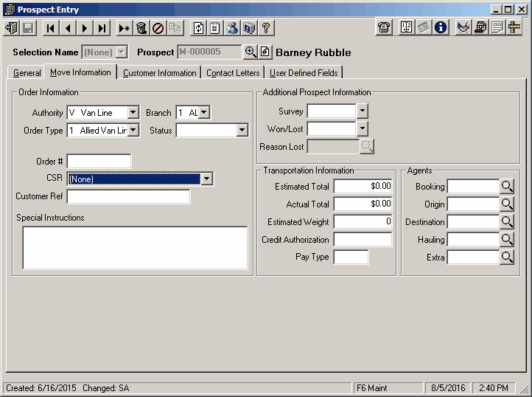
Task: Select the Move Information tab
Action: point(80,72)
